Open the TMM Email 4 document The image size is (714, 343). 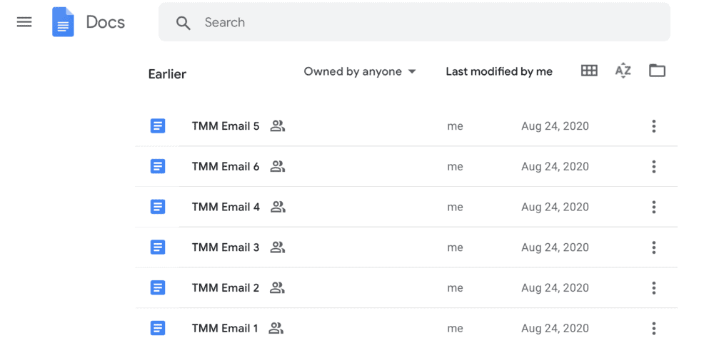coord(226,207)
